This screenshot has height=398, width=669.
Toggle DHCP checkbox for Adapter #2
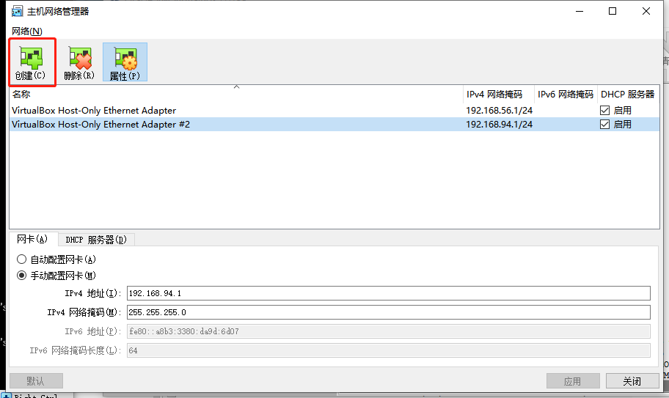[x=604, y=125]
